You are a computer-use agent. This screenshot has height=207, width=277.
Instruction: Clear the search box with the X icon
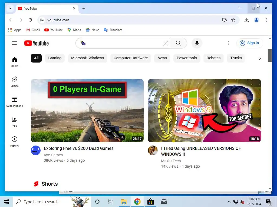point(166,43)
